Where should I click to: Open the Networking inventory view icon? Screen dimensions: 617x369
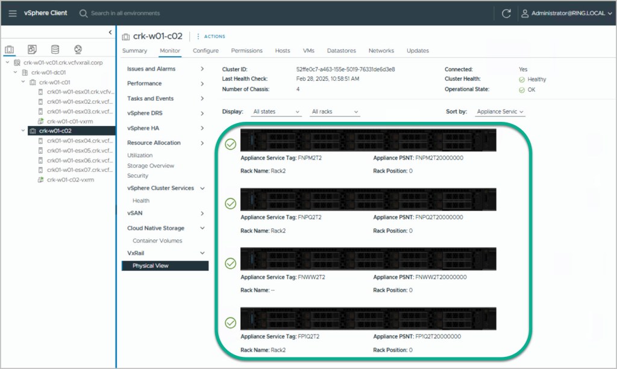pyautogui.click(x=78, y=49)
